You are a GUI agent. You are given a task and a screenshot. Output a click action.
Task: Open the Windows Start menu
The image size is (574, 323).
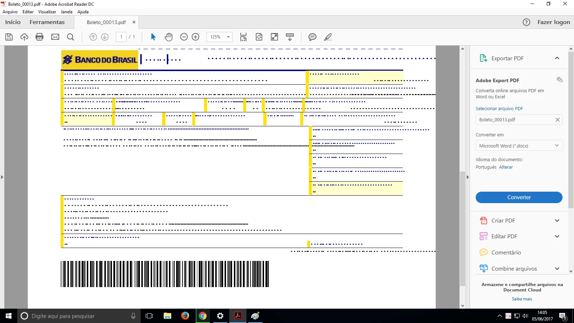point(9,316)
